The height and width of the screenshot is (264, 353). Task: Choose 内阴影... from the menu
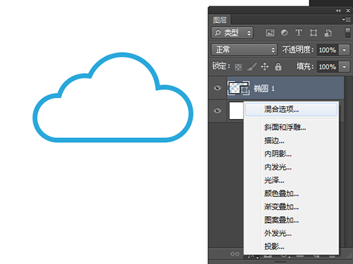[292, 154]
